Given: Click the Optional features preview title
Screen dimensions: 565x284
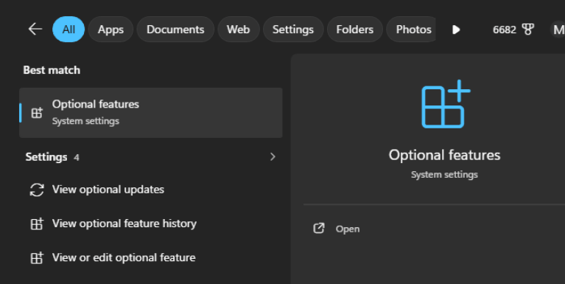Looking at the screenshot, I should pyautogui.click(x=445, y=155).
